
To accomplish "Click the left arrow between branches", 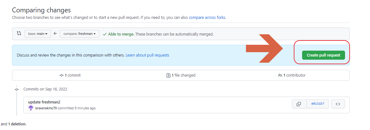I will (55, 34).
